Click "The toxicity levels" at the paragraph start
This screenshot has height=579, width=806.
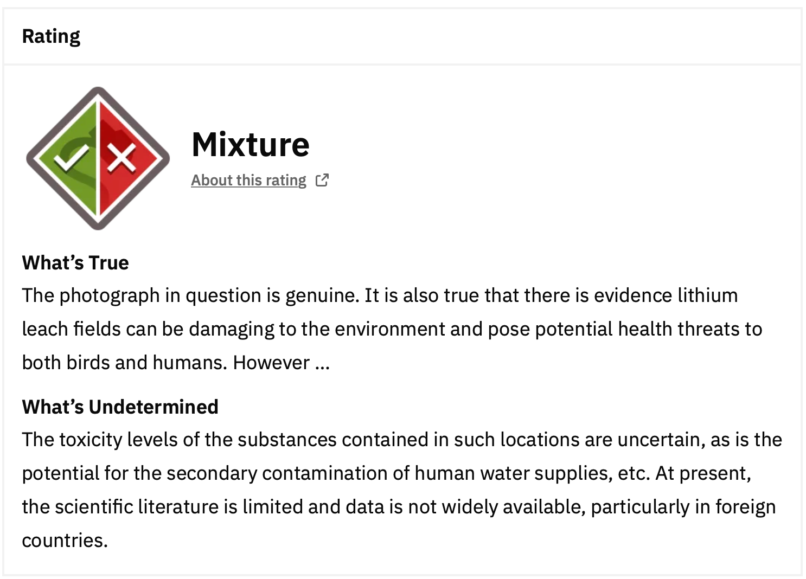(x=99, y=440)
